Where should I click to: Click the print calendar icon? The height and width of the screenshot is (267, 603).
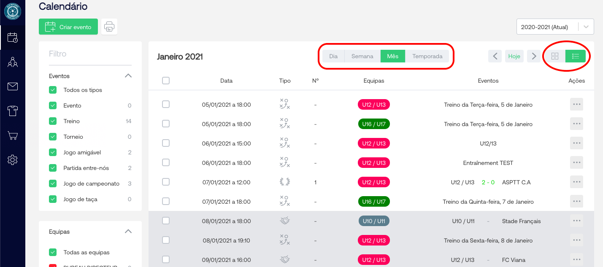click(x=109, y=27)
